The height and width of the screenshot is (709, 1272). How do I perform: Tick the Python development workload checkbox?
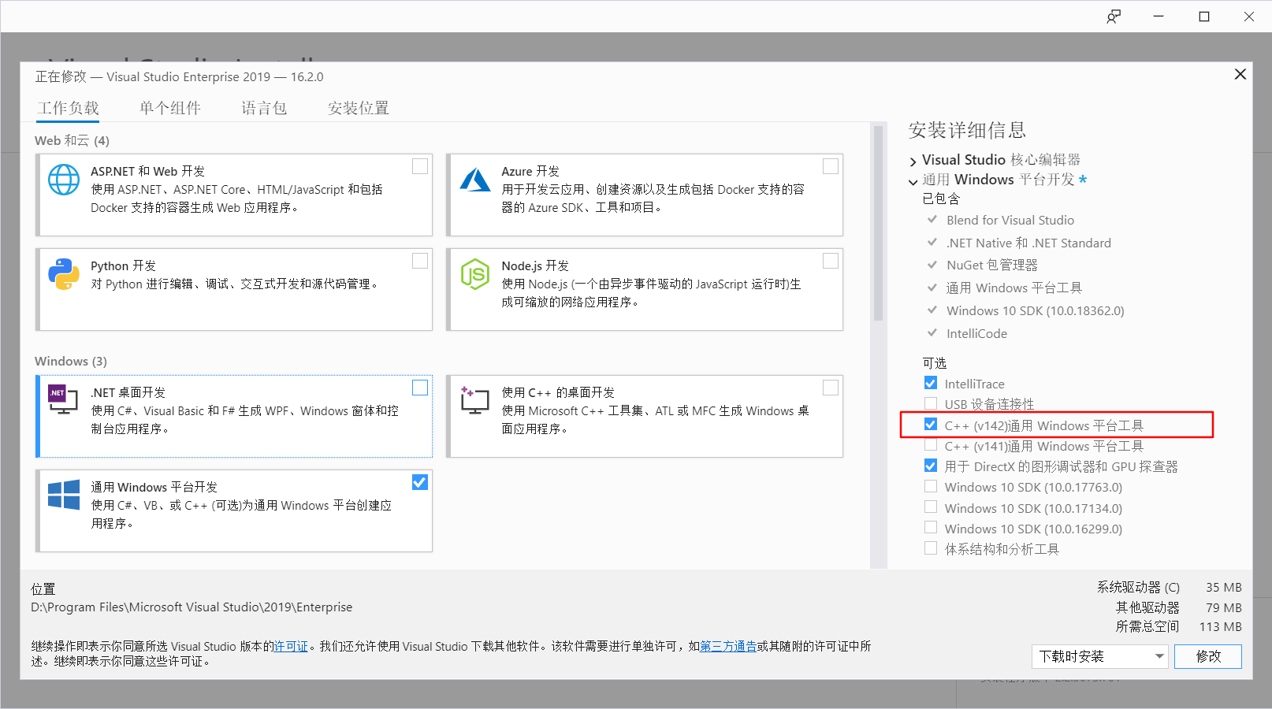pos(420,261)
